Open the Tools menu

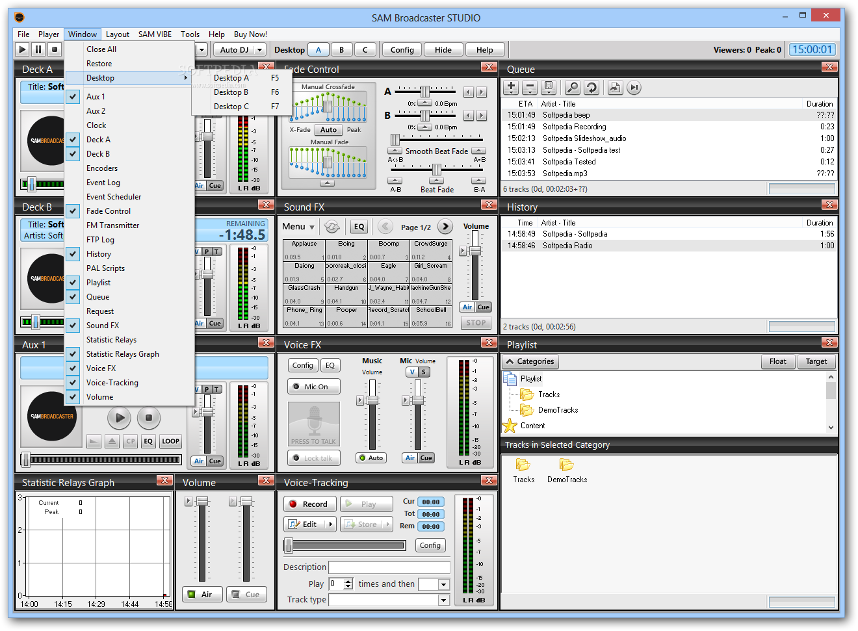pos(190,34)
